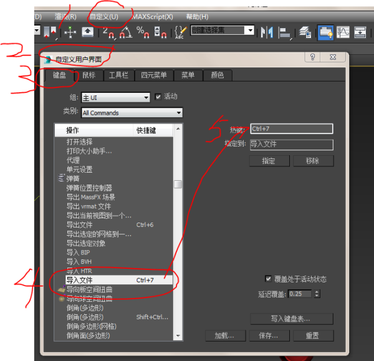
Task: Select the 导出 MassFX 场景 row
Action: [x=113, y=197]
